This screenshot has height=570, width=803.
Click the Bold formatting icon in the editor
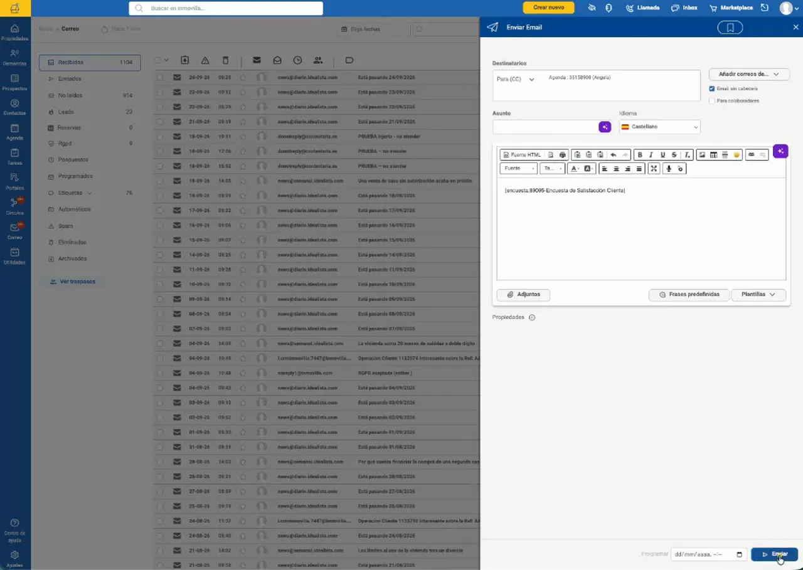[640, 155]
